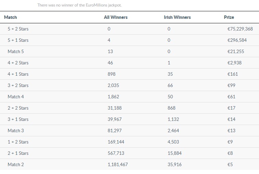Click the 898 all winners value
Screen dimensions: 259x174
point(111,74)
